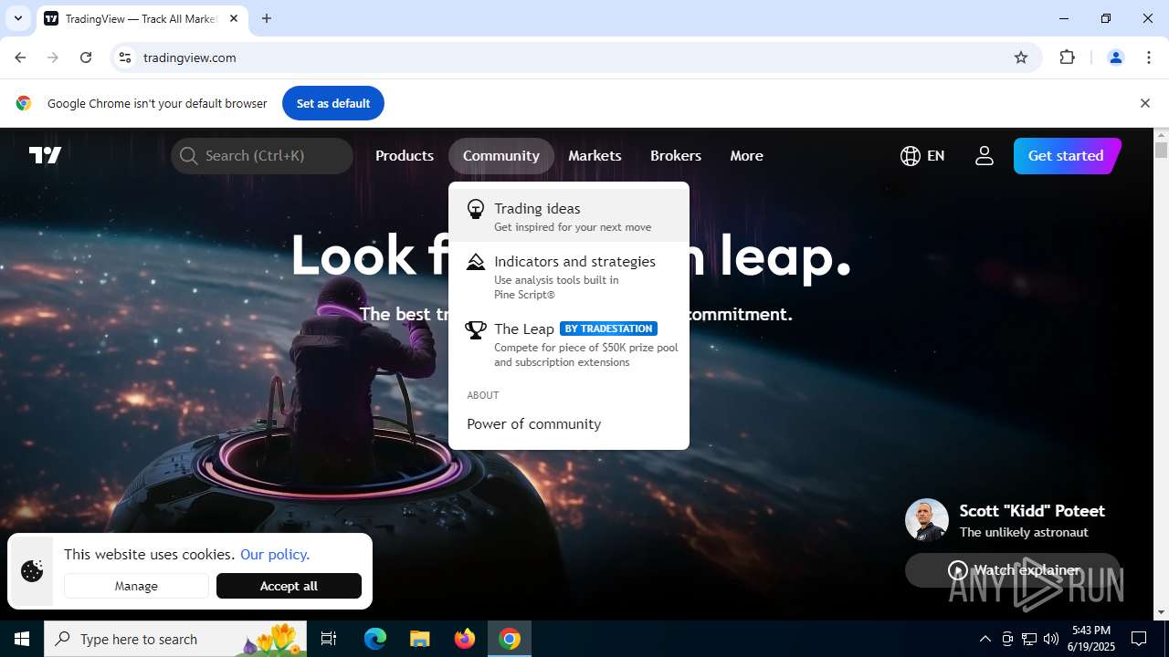Screen dimensions: 1169x657
Task: Open the notifications center icon
Action: click(x=1139, y=639)
